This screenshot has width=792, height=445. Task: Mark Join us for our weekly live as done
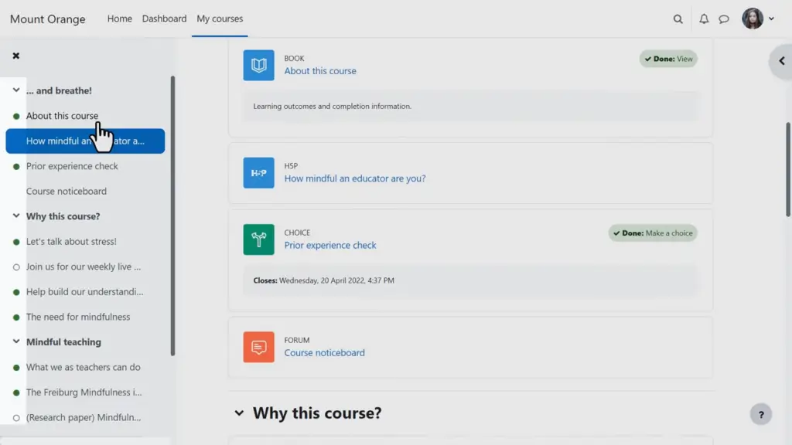(x=17, y=267)
